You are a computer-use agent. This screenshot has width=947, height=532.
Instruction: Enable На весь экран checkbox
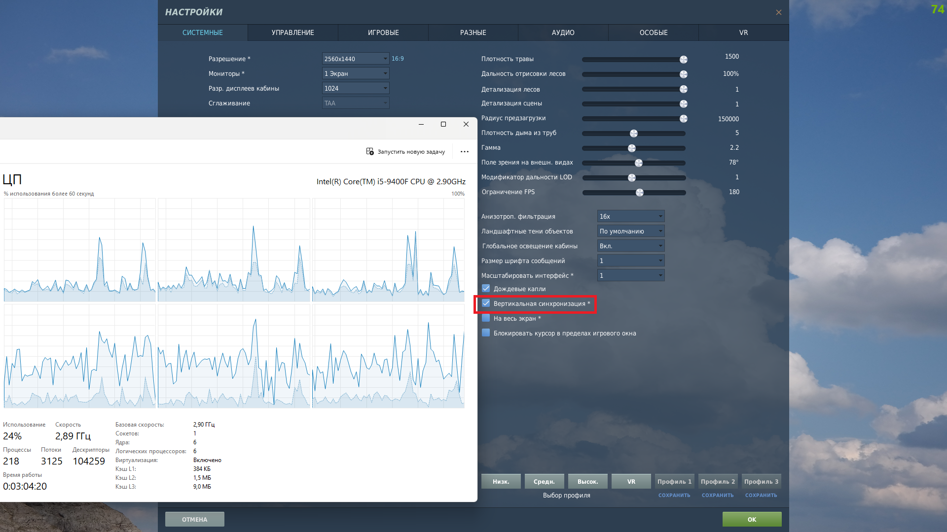[486, 318]
